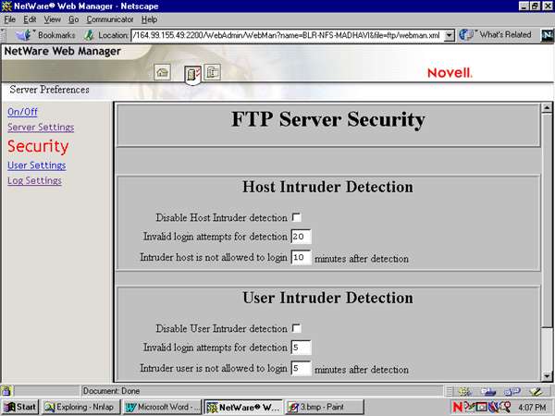Click the location toolbar collapse grip
Viewport: 555px width, 416px height.
tap(3, 35)
